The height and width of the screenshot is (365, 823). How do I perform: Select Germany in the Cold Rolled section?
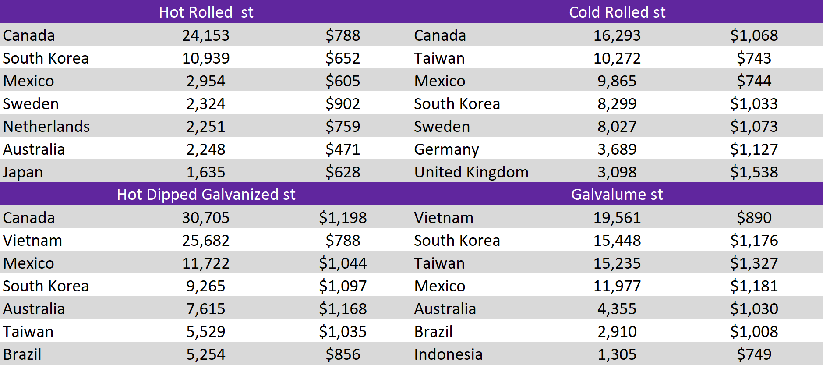tap(446, 149)
